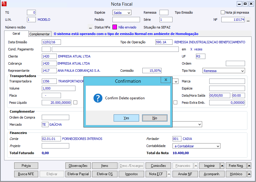Screen dimensions: 256x182
Task: Close the Confirmation dialog with X
Action: [x=166, y=80]
